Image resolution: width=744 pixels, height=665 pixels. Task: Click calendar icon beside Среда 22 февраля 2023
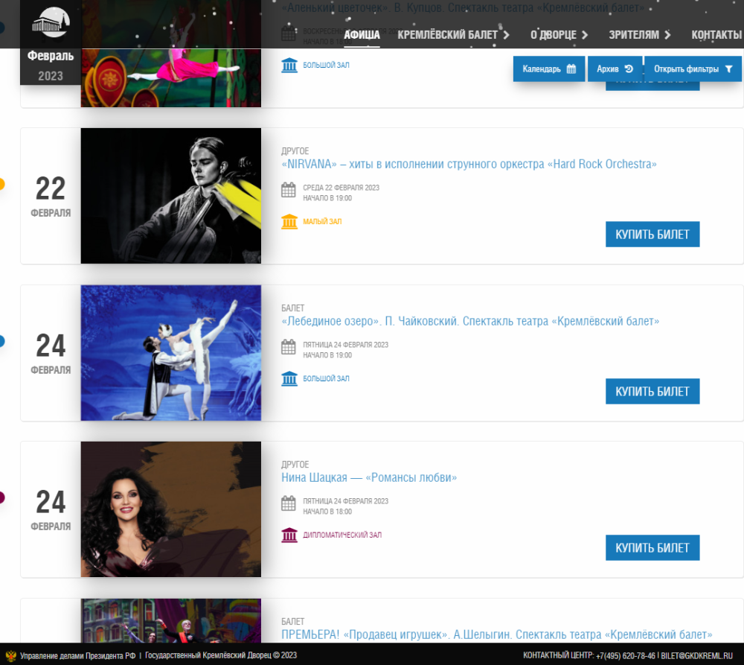coord(289,190)
